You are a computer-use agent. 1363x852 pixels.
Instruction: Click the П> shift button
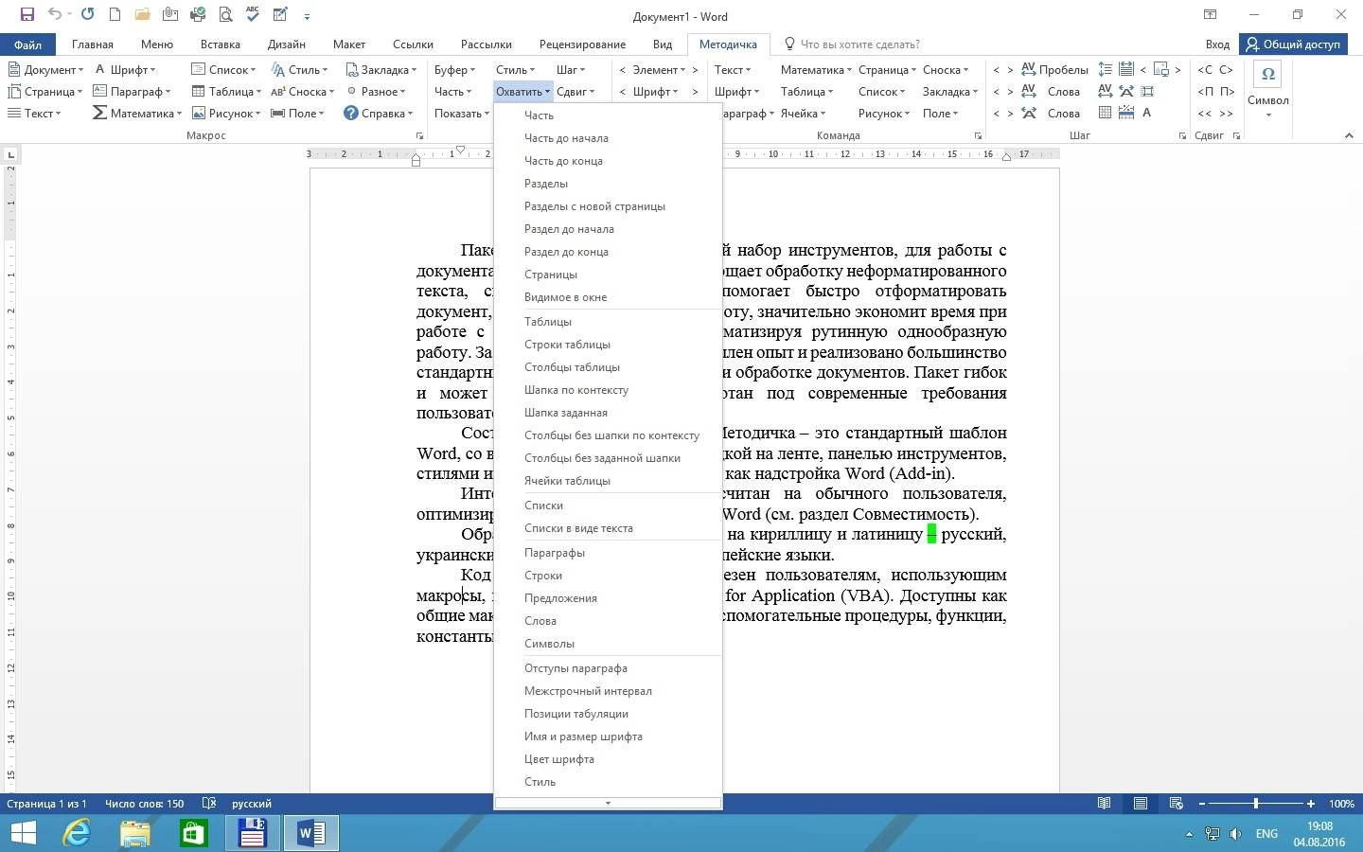(1227, 91)
